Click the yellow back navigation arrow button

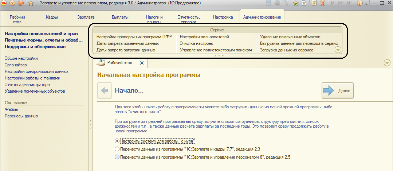click(13, 3)
